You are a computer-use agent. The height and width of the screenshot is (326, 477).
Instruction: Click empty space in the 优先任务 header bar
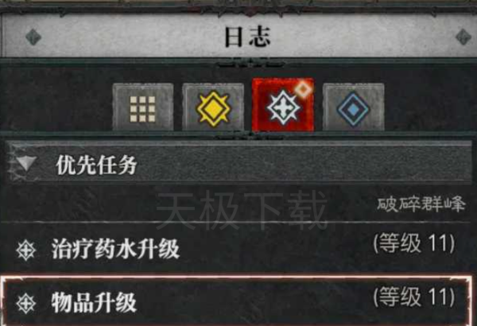304,164
